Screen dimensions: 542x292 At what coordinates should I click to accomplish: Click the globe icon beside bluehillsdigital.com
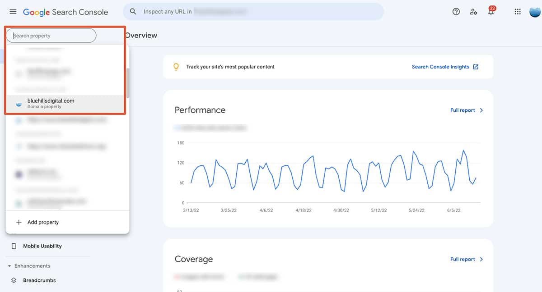18,103
